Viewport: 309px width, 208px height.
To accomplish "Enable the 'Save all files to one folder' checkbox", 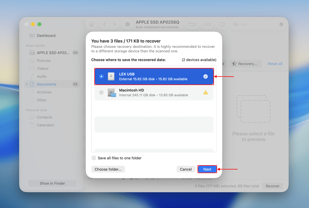I will coord(94,158).
